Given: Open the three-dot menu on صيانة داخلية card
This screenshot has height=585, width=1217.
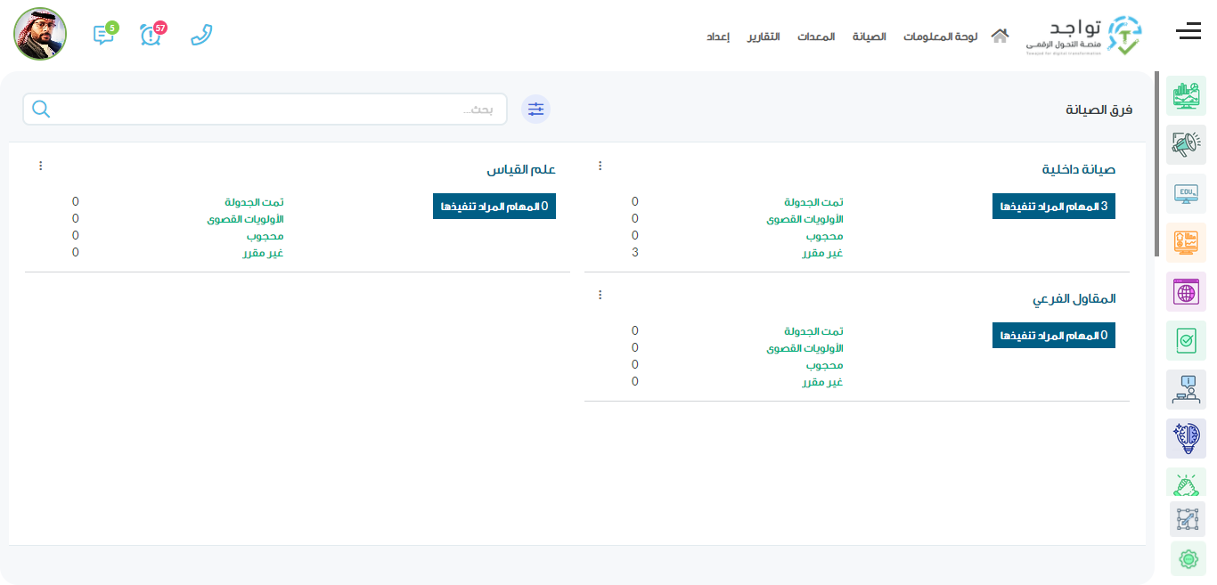Looking at the screenshot, I should click(600, 164).
